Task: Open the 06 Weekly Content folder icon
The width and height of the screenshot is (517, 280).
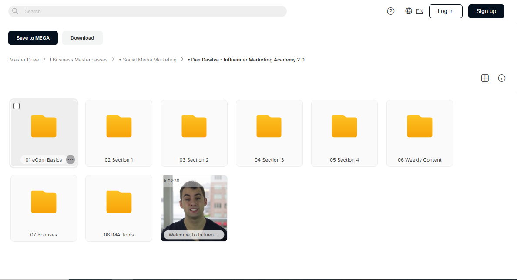Action: pyautogui.click(x=420, y=126)
